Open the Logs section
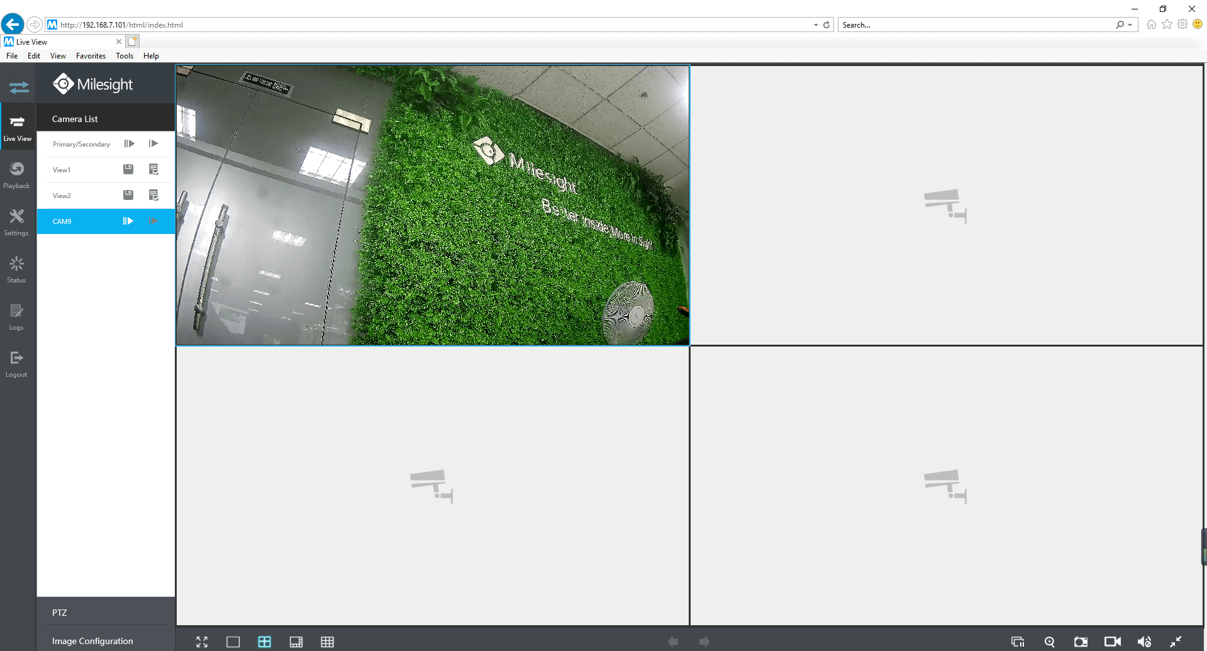Viewport: 1207px width, 651px height. (x=17, y=316)
